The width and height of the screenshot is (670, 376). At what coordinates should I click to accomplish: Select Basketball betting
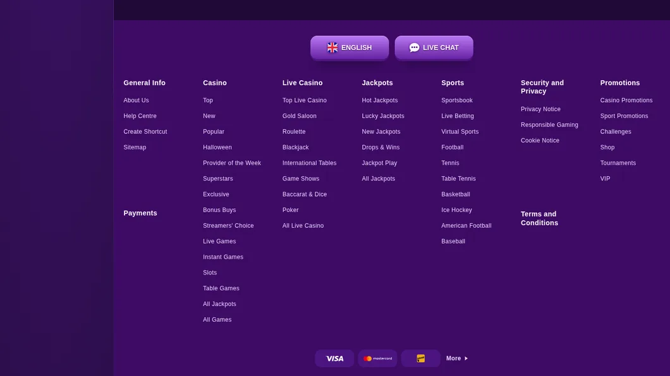(456, 194)
